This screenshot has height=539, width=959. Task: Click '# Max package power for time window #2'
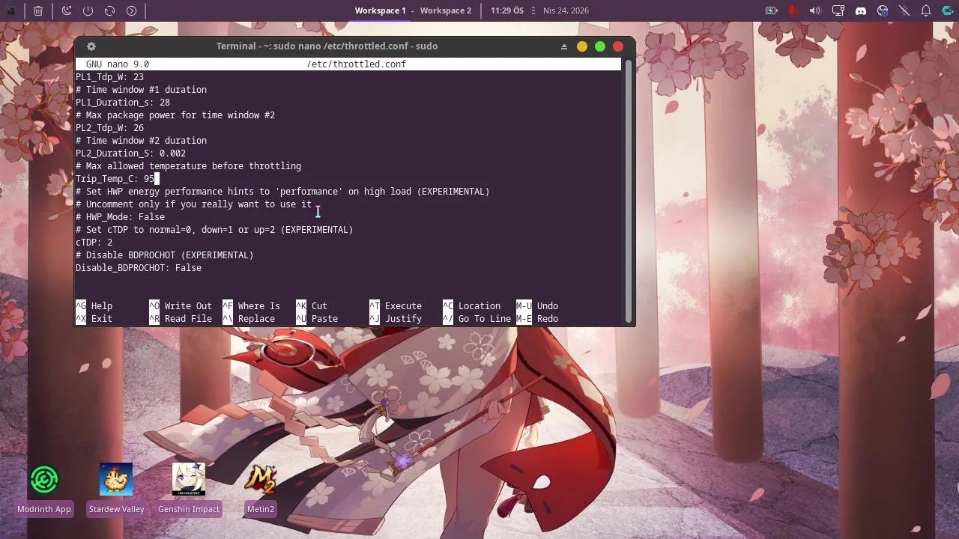point(175,115)
